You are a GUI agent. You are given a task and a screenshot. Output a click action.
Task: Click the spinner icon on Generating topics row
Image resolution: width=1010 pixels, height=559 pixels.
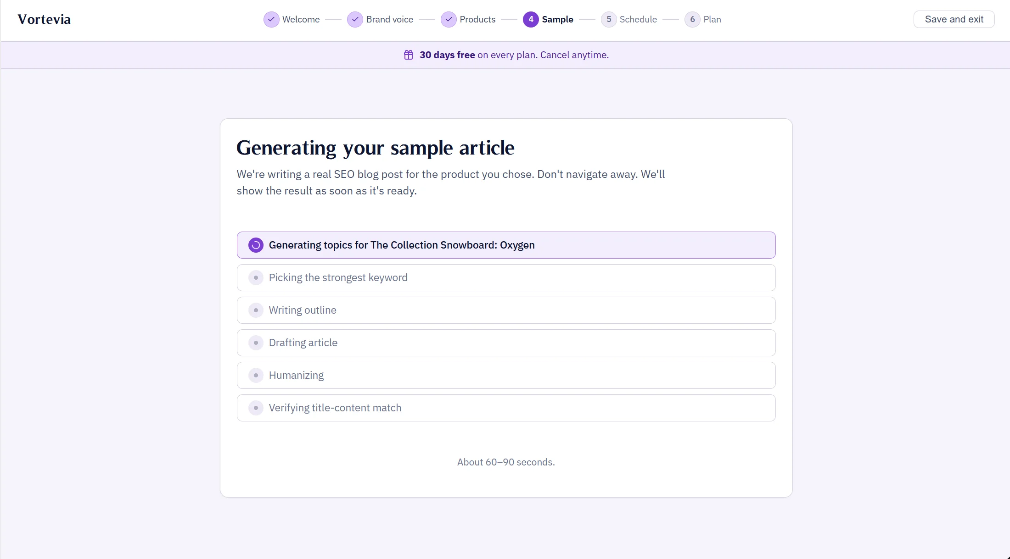coord(256,245)
